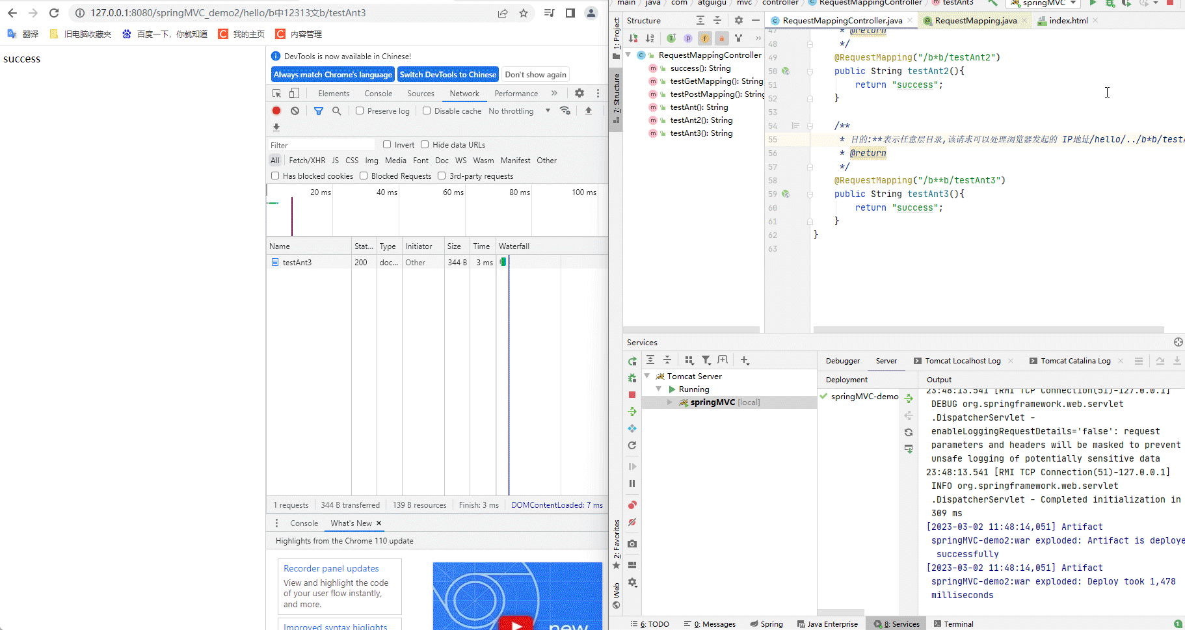This screenshot has height=630, width=1185.
Task: Open the Spring tool window
Action: 766,624
